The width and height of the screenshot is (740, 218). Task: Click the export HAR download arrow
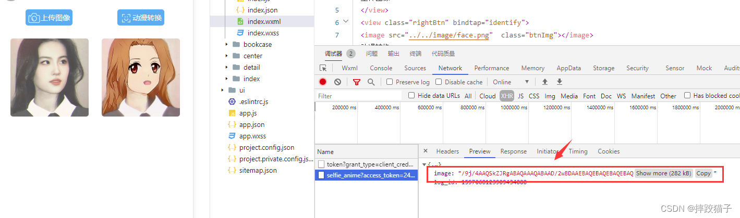click(560, 82)
